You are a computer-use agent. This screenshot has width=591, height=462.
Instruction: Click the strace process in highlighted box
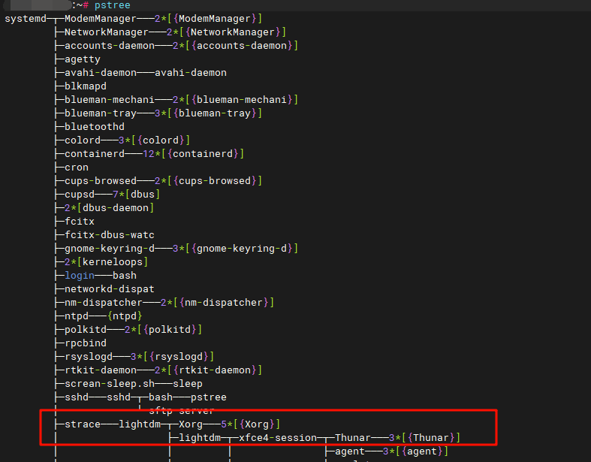coord(82,424)
